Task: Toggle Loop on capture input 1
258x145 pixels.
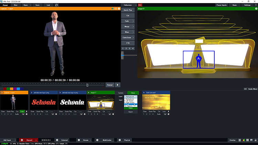Action: coord(22,112)
